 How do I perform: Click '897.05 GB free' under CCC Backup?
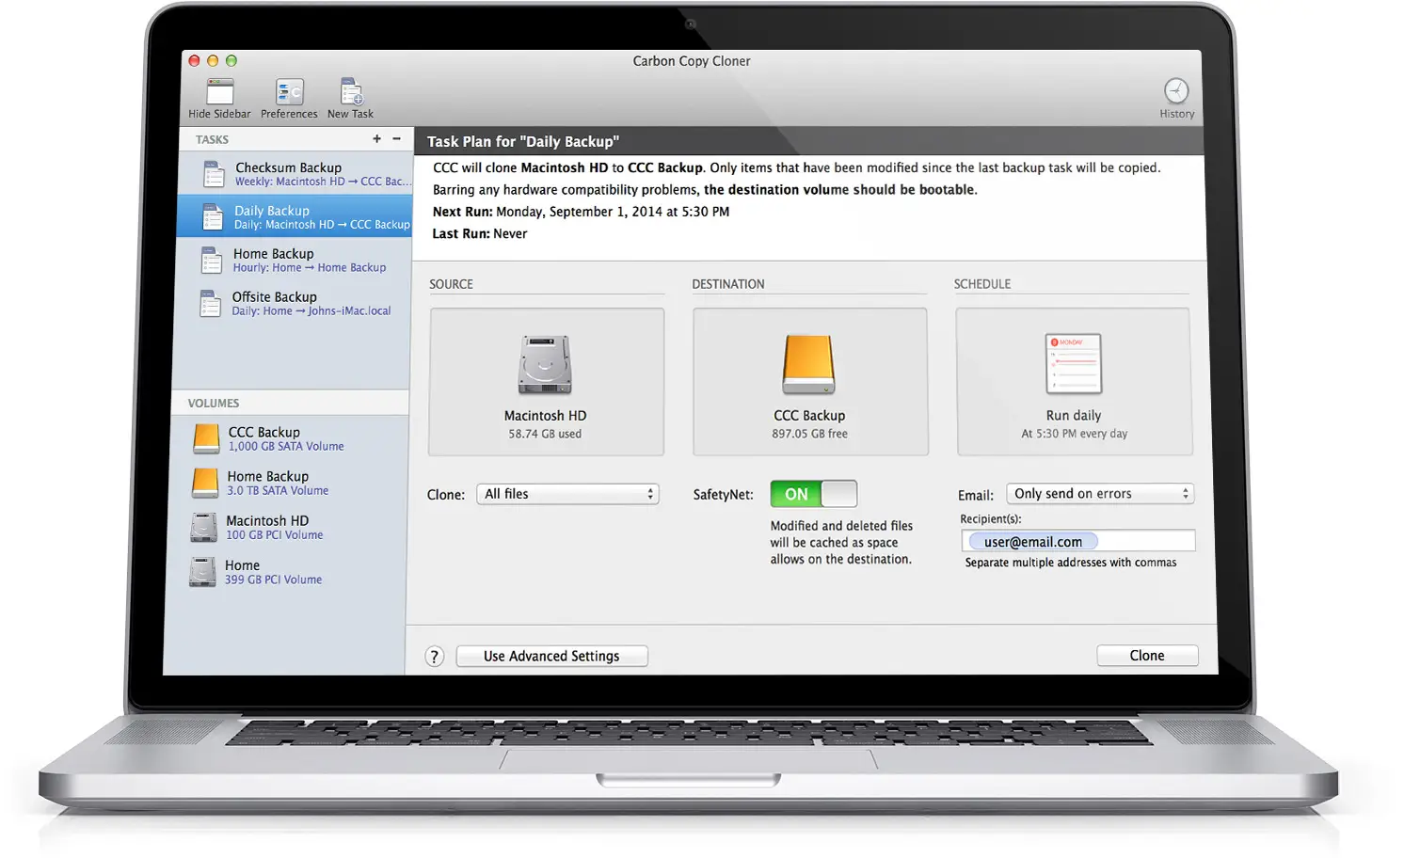pyautogui.click(x=809, y=435)
